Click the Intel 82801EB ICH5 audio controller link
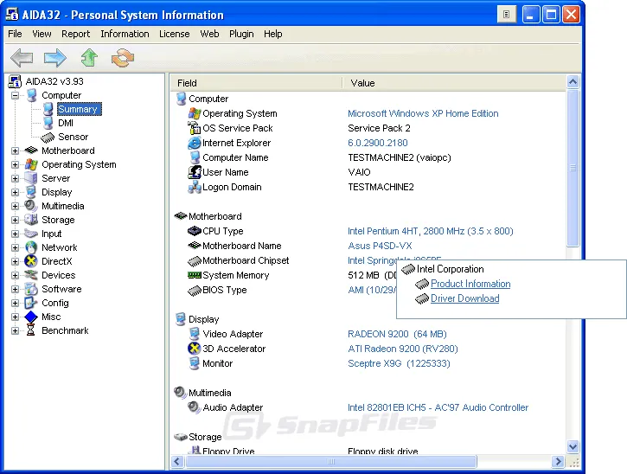Screen dimensions: 627x474 pyautogui.click(x=438, y=407)
